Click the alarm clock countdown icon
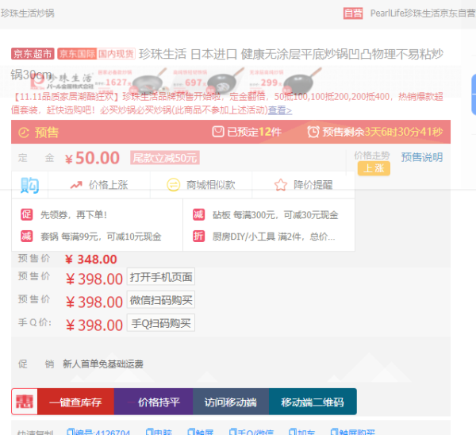This screenshot has height=435, width=476. (x=313, y=132)
